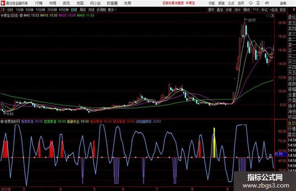This screenshot has height=191, width=296.
Task: Click the MA20 purple indicator label
Action: (x=67, y=15)
